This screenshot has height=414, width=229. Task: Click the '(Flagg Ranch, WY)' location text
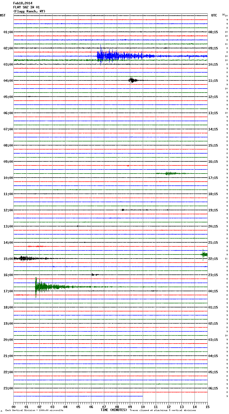(29, 11)
